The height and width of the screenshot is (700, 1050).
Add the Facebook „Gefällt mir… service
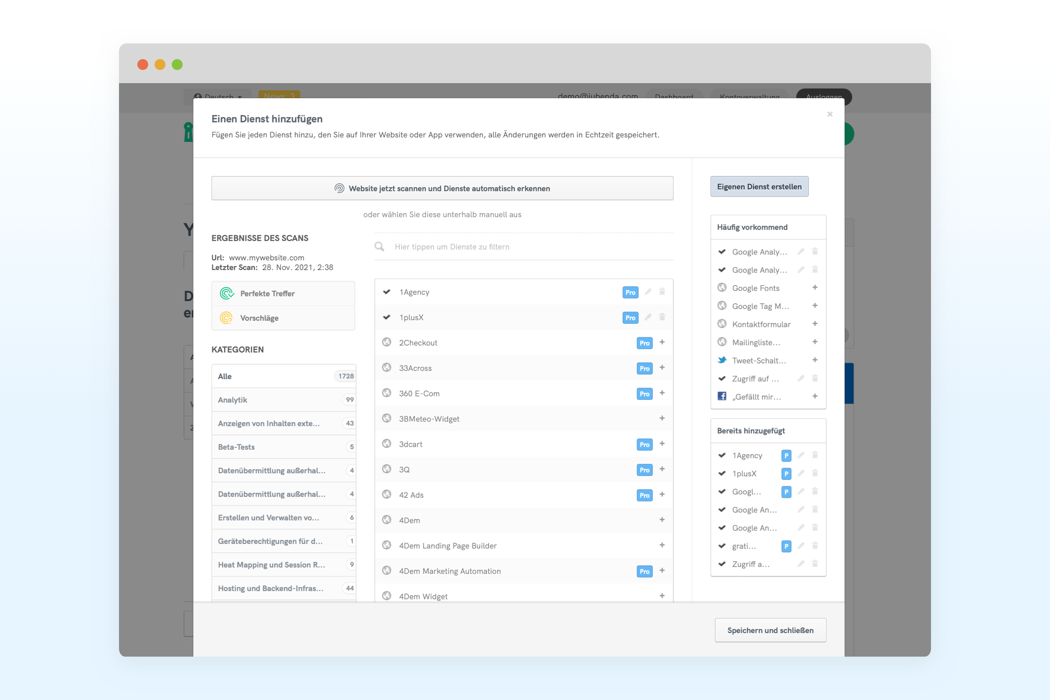click(815, 396)
